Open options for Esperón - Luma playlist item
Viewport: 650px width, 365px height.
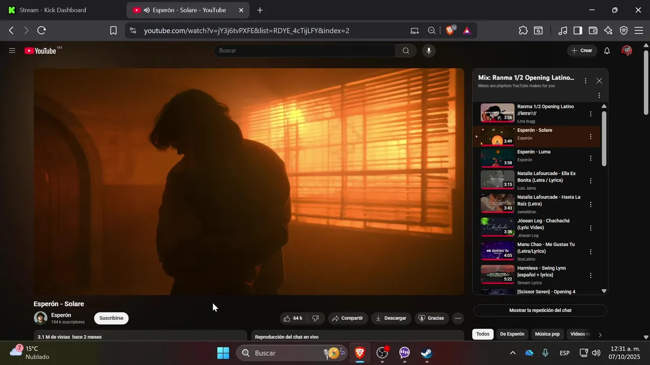coord(591,158)
